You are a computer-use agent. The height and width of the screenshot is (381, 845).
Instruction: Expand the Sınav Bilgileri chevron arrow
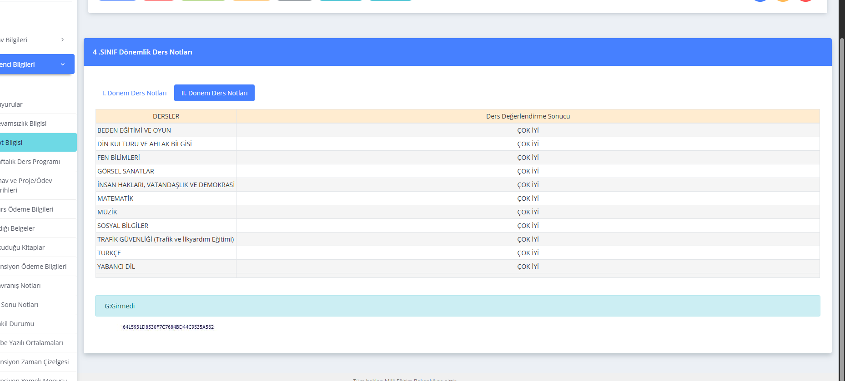[x=62, y=40]
